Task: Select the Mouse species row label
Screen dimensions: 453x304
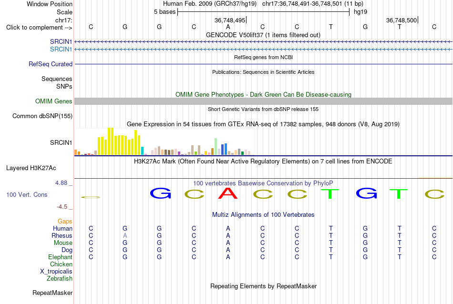Action: coord(63,243)
